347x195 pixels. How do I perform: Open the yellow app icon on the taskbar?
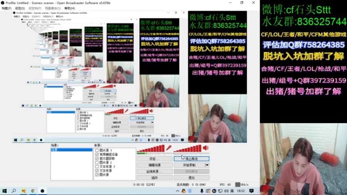coord(23,191)
